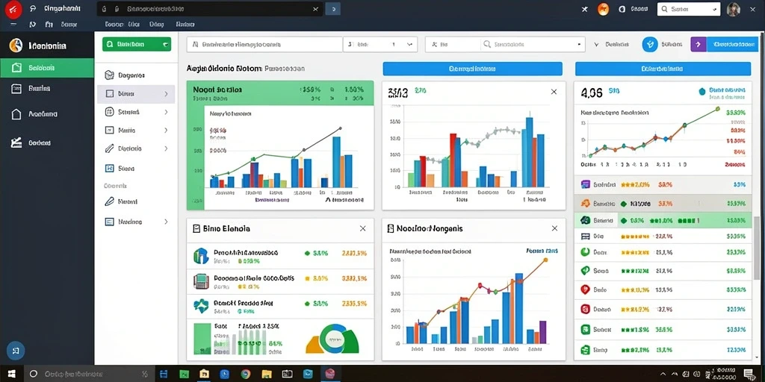The height and width of the screenshot is (382, 765).
Task: Open the Windows Start menu
Action: click(12, 375)
